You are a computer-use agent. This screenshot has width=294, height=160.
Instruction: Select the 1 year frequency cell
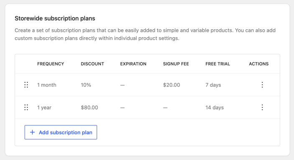point(44,107)
